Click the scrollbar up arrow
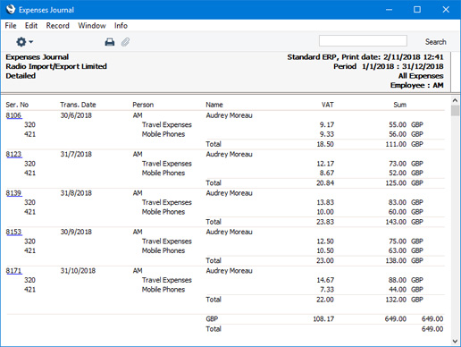This screenshot has height=347, width=461. click(x=455, y=100)
